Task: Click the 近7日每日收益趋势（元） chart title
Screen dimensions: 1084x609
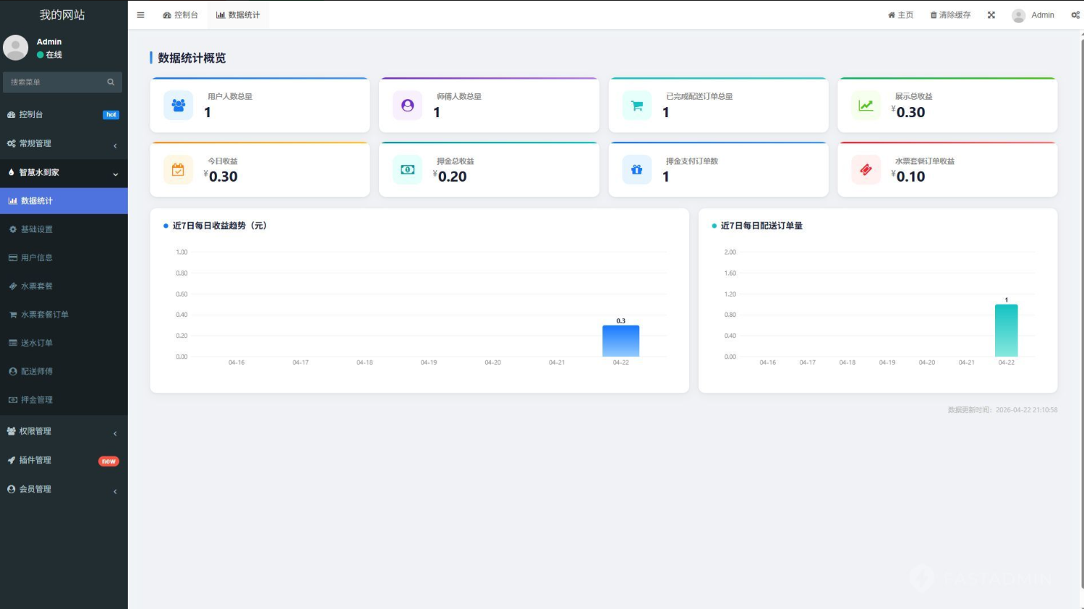Action: 220,226
